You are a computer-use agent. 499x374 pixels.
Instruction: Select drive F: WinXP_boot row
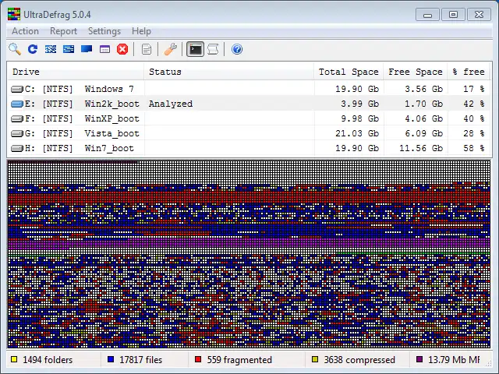249,118
